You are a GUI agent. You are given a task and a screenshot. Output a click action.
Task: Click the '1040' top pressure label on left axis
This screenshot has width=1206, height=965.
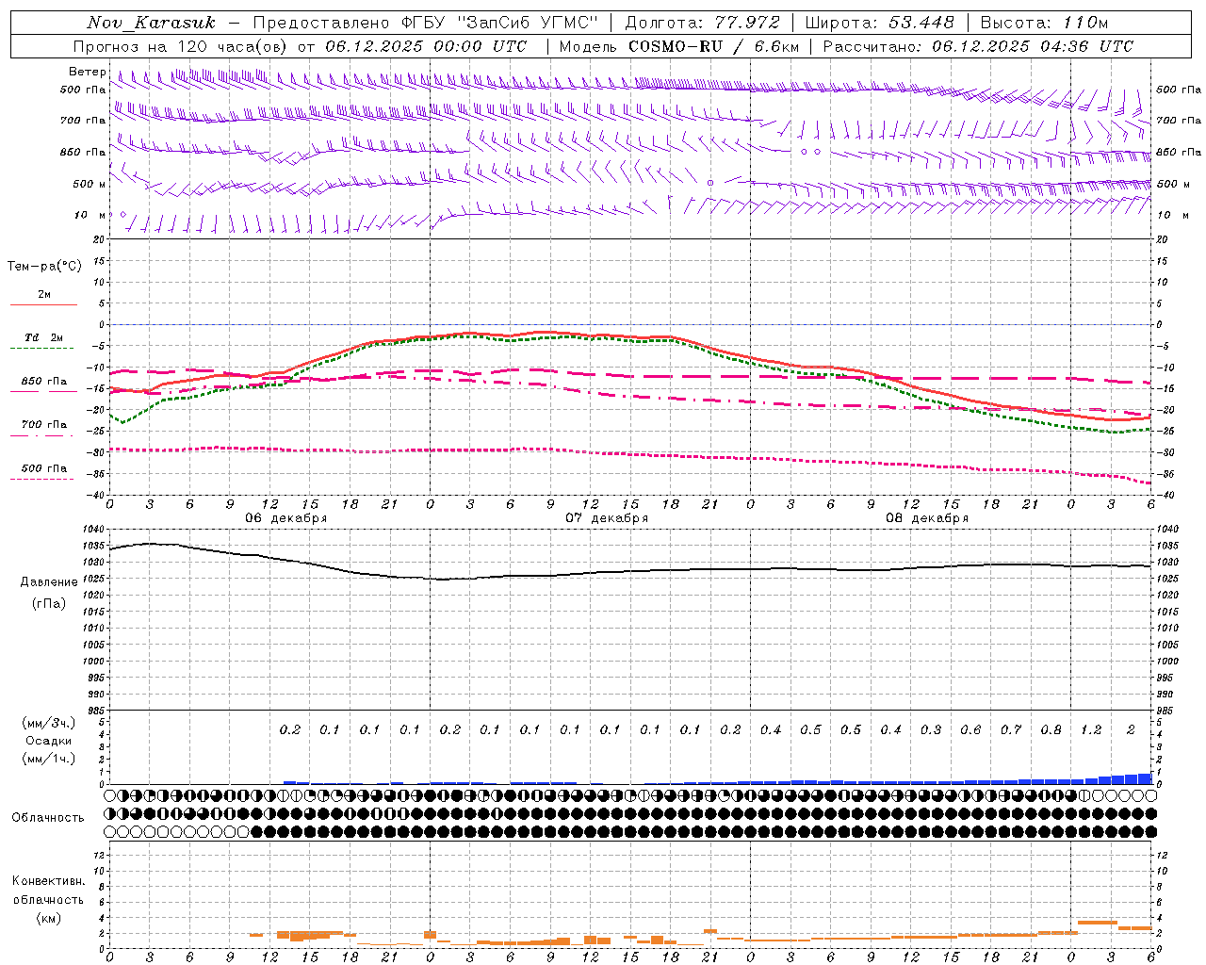[94, 530]
